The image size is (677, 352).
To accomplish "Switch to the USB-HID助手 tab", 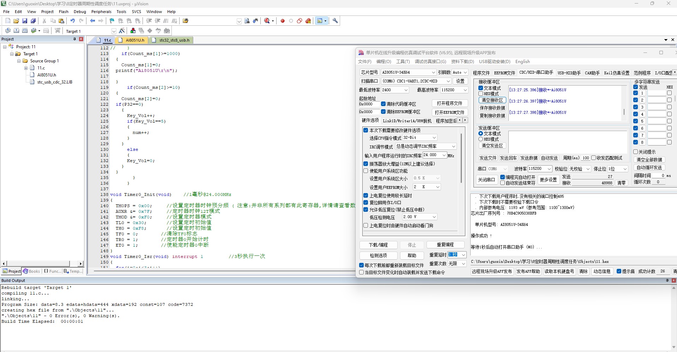I will click(569, 73).
